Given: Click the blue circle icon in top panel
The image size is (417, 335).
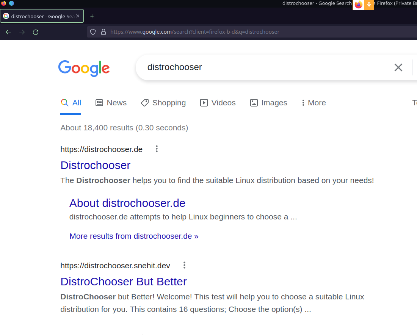Looking at the screenshot, I should [x=11, y=3].
